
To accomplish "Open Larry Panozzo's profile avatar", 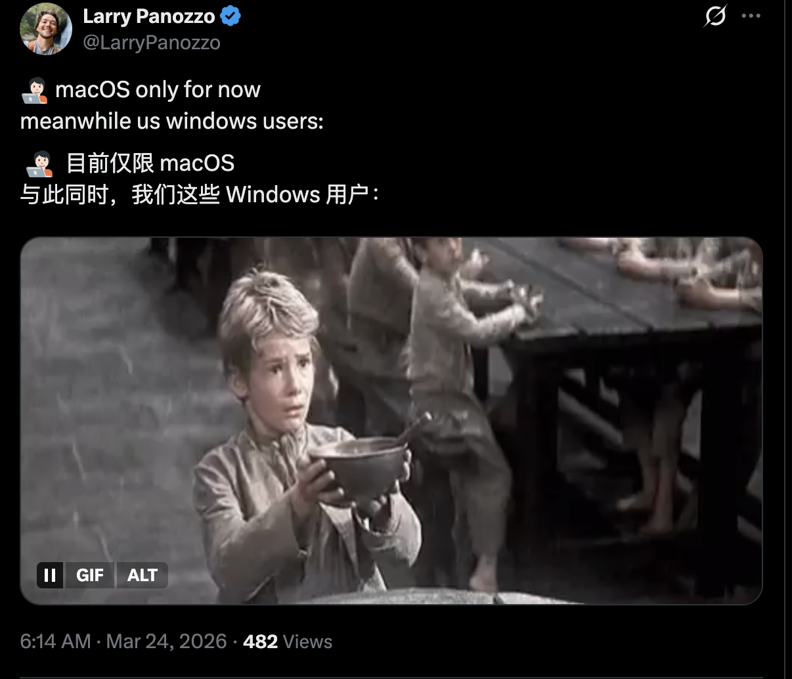I will tap(46, 29).
